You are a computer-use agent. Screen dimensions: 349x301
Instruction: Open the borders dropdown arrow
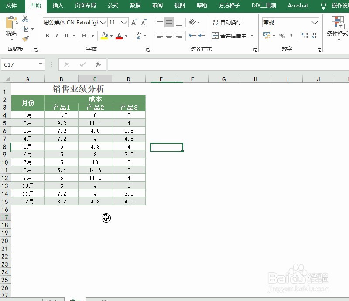92,36
